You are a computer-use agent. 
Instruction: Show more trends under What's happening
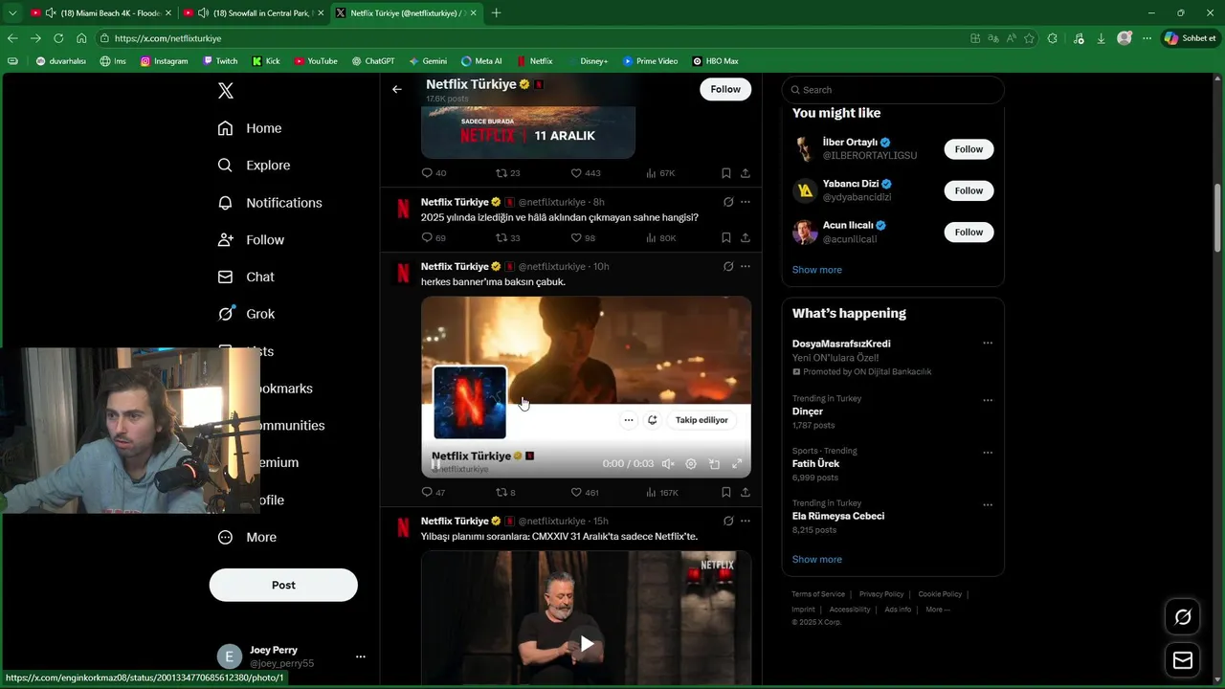816,559
